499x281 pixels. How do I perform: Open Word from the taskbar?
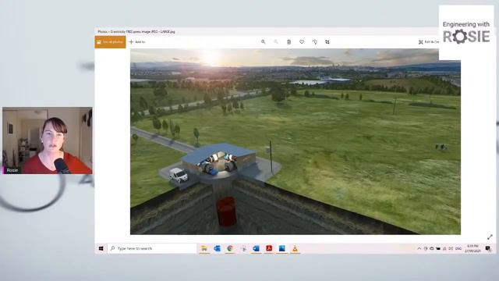click(257, 248)
